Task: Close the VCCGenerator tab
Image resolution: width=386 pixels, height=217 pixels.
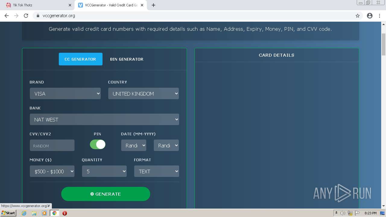Action: coord(142,5)
